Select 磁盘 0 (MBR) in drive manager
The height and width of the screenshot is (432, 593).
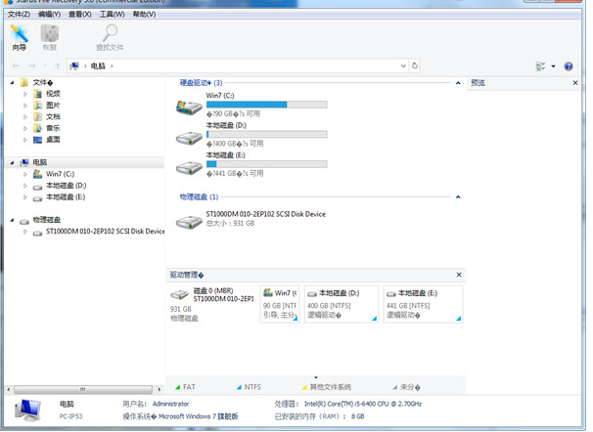click(212, 304)
